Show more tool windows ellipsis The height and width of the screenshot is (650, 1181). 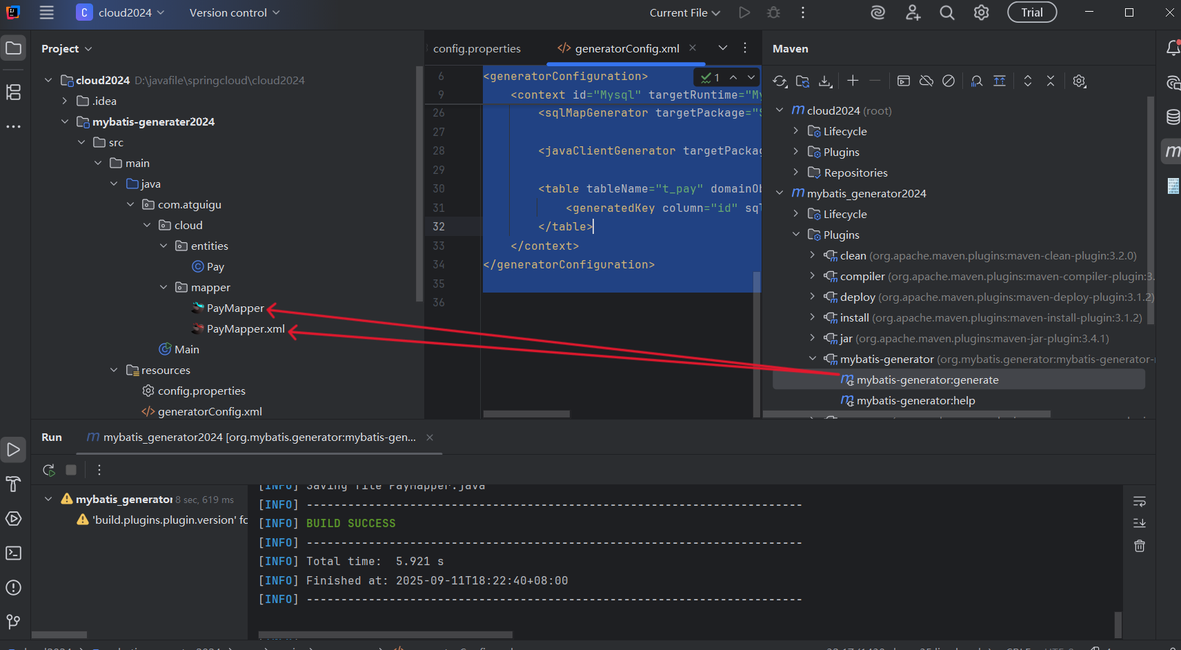[x=13, y=126]
